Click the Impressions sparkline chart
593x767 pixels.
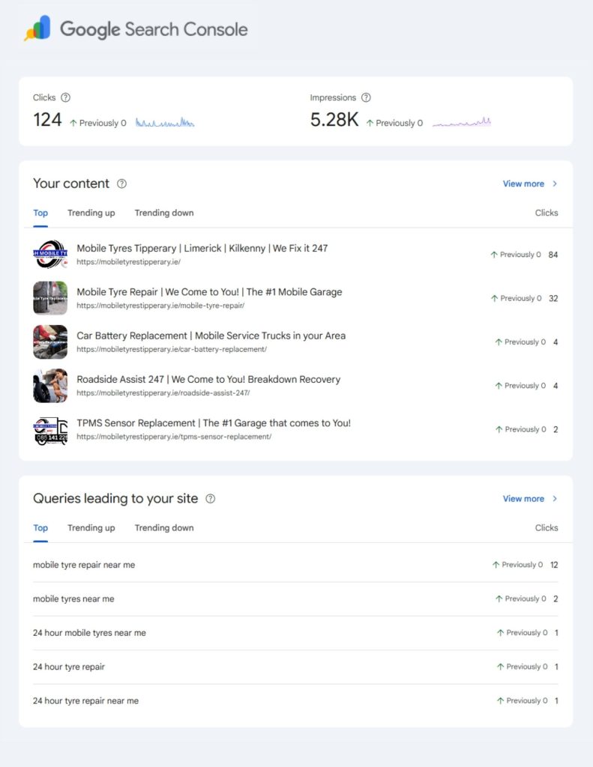(462, 121)
